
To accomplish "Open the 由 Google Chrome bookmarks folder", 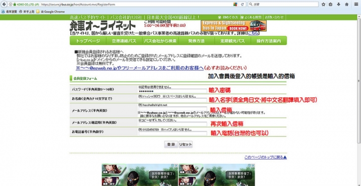I will (51, 12).
